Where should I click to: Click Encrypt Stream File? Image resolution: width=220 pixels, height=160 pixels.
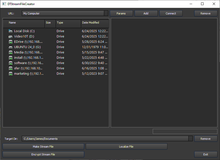point(43,154)
